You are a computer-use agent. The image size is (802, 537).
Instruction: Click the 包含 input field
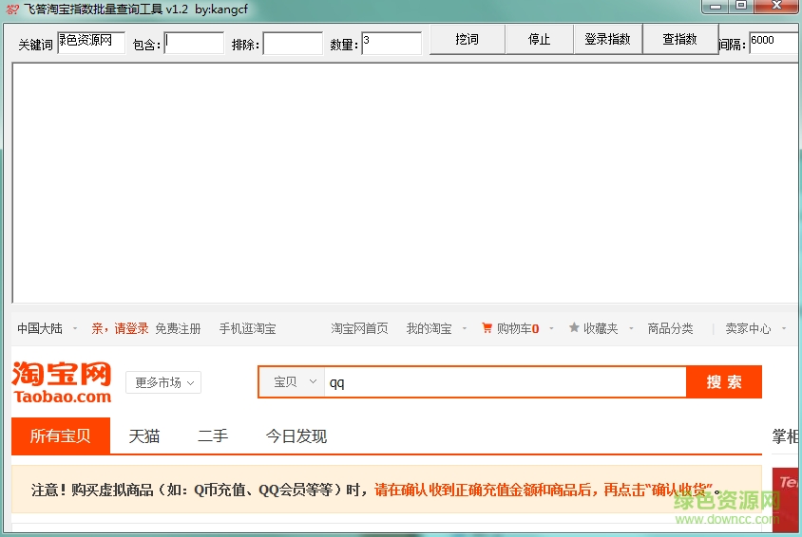point(194,44)
